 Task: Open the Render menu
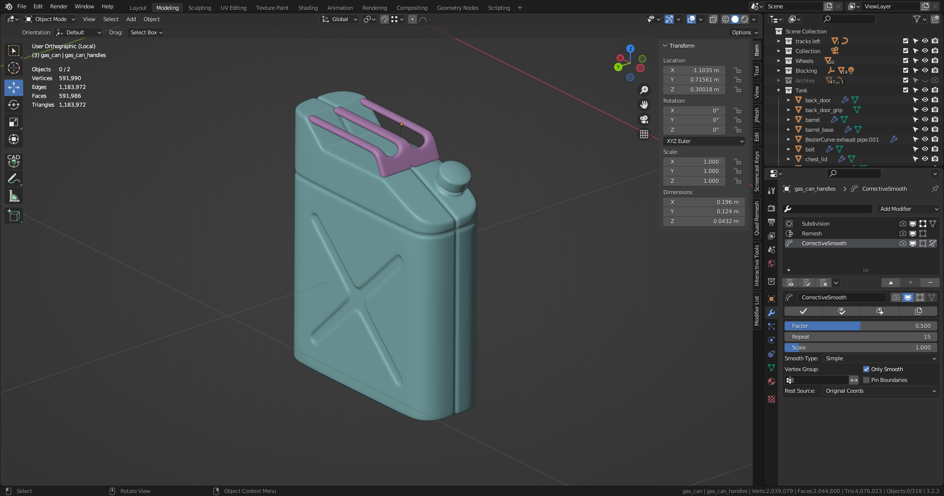pos(59,6)
